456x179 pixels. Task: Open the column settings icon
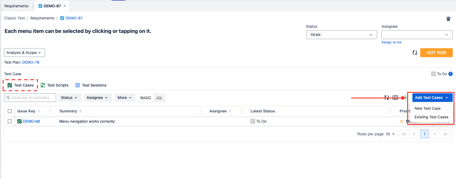395,98
